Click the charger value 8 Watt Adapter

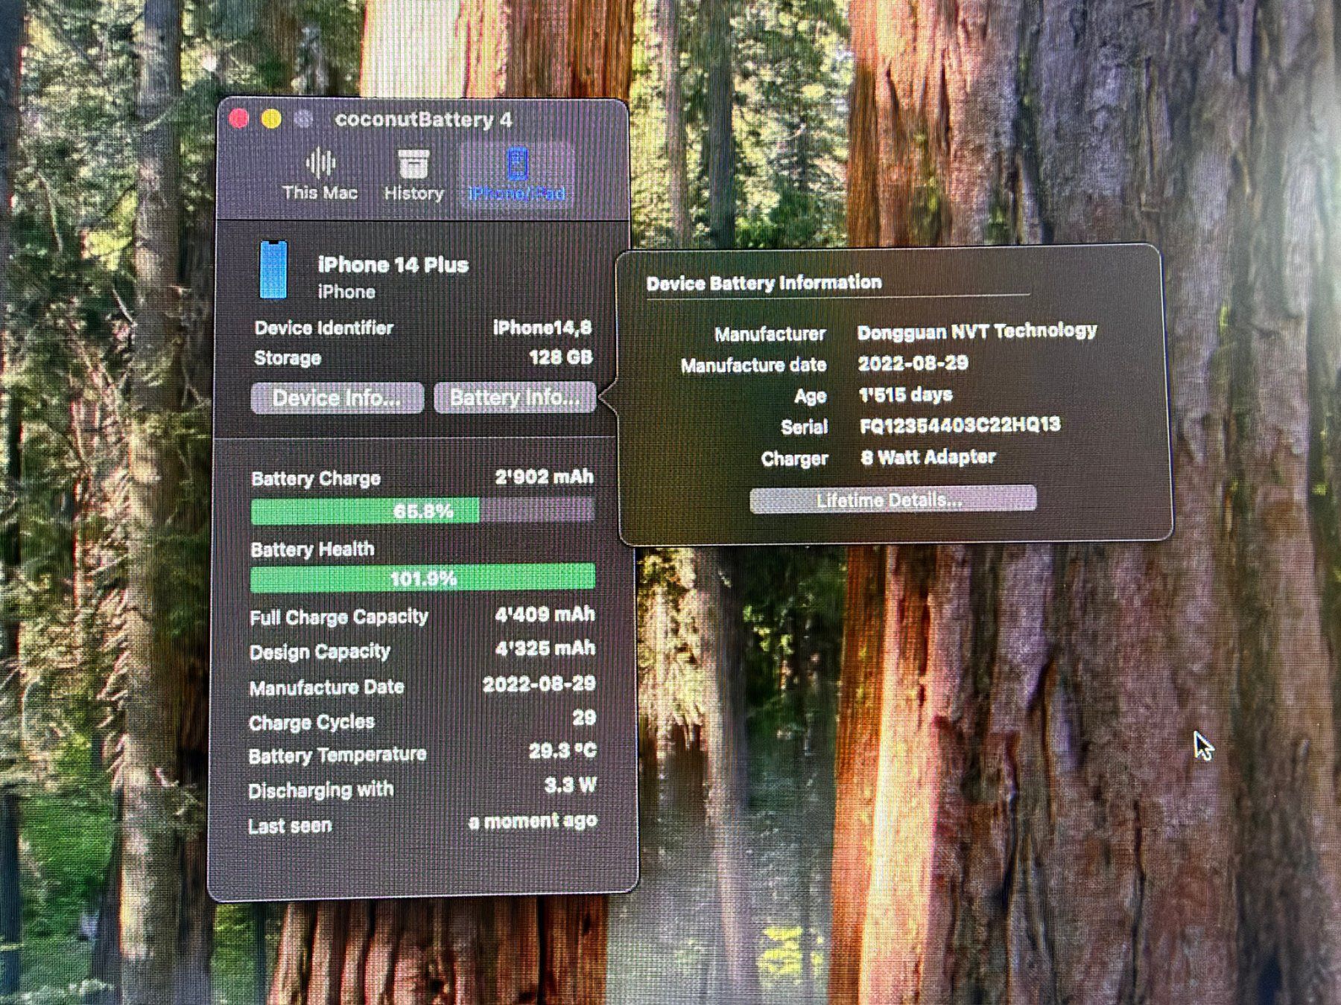tap(928, 457)
